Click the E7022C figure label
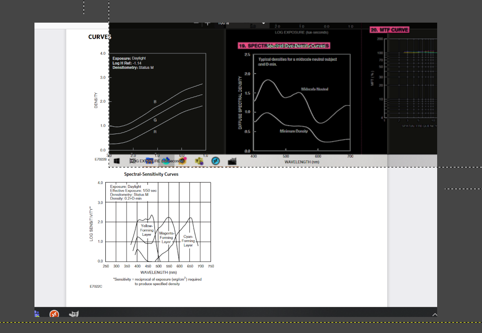The image size is (482, 333). (x=95, y=286)
